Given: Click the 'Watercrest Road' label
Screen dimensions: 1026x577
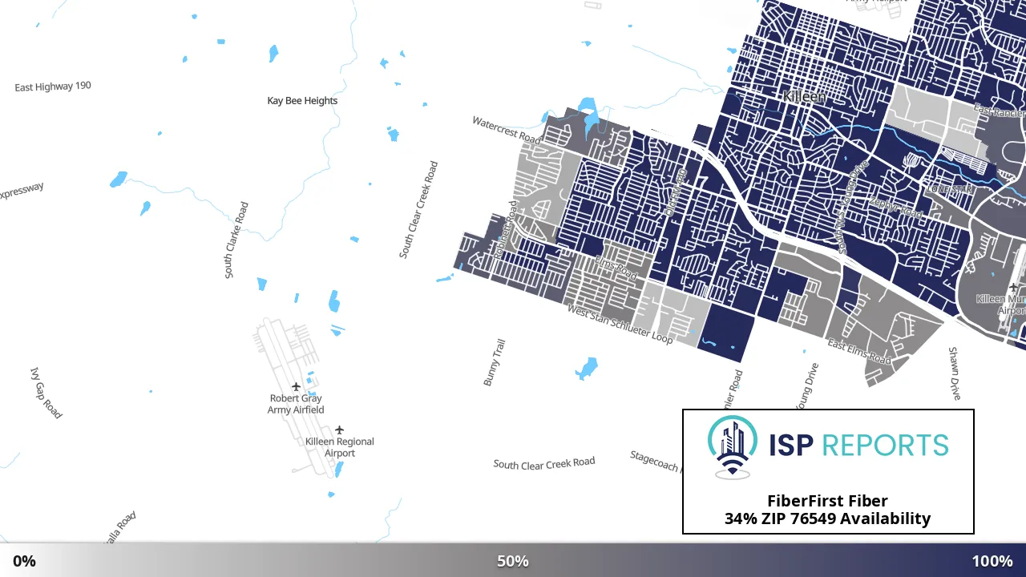Looking at the screenshot, I should tap(507, 130).
